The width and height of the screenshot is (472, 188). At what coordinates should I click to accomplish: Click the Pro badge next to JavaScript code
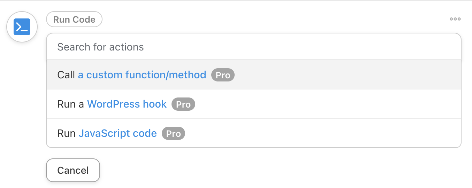point(173,134)
